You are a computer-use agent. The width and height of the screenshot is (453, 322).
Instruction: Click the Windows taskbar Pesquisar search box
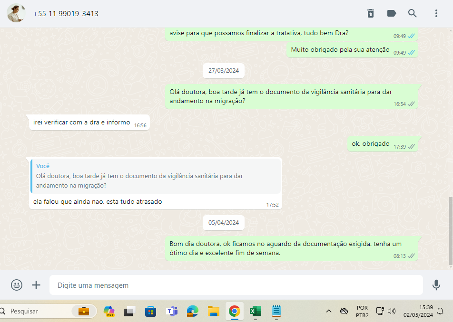(38, 312)
